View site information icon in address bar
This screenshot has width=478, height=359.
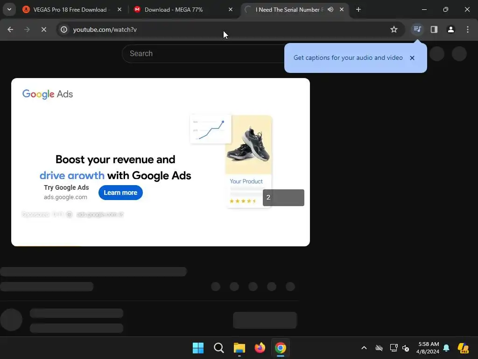pos(63,29)
